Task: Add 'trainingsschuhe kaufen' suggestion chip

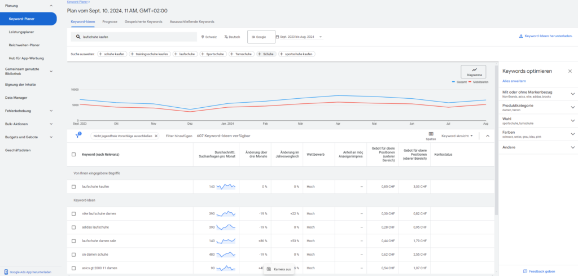Action: [x=150, y=54]
